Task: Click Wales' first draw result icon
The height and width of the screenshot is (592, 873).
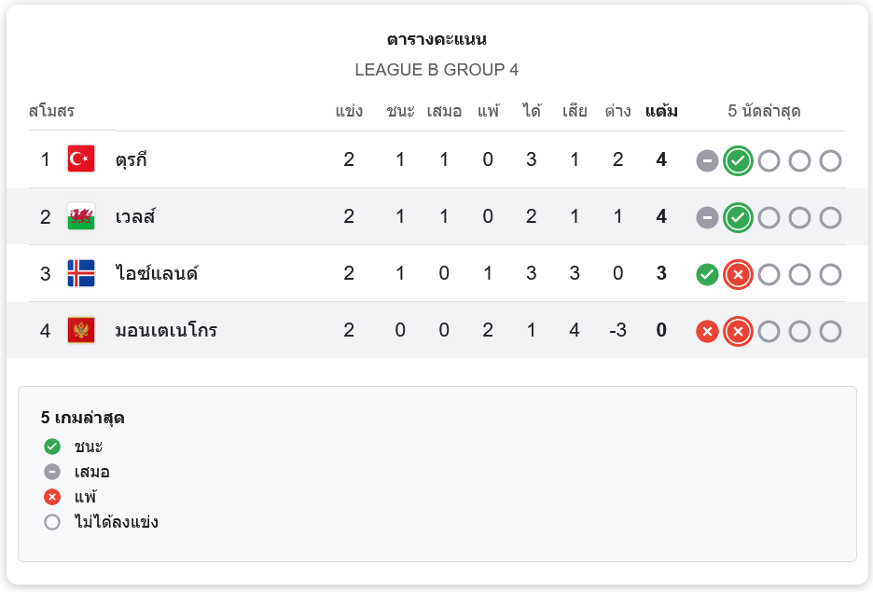Action: 707,217
